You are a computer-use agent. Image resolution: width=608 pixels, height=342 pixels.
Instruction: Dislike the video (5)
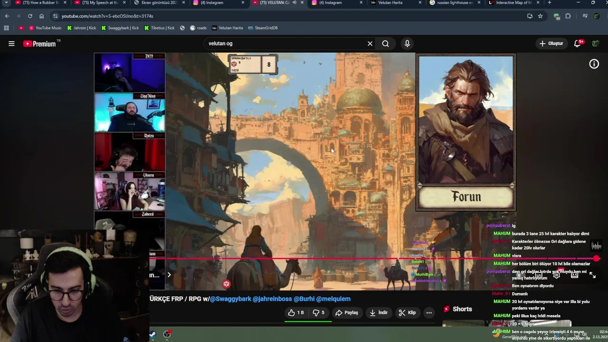[x=319, y=313]
